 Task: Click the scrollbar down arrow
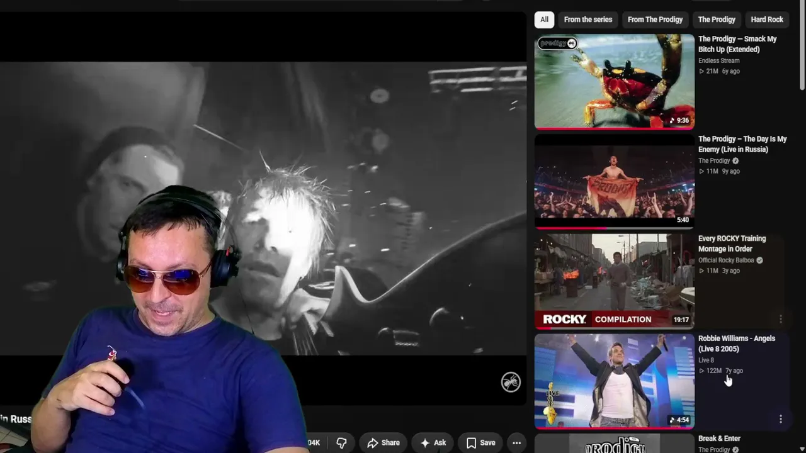(802, 449)
